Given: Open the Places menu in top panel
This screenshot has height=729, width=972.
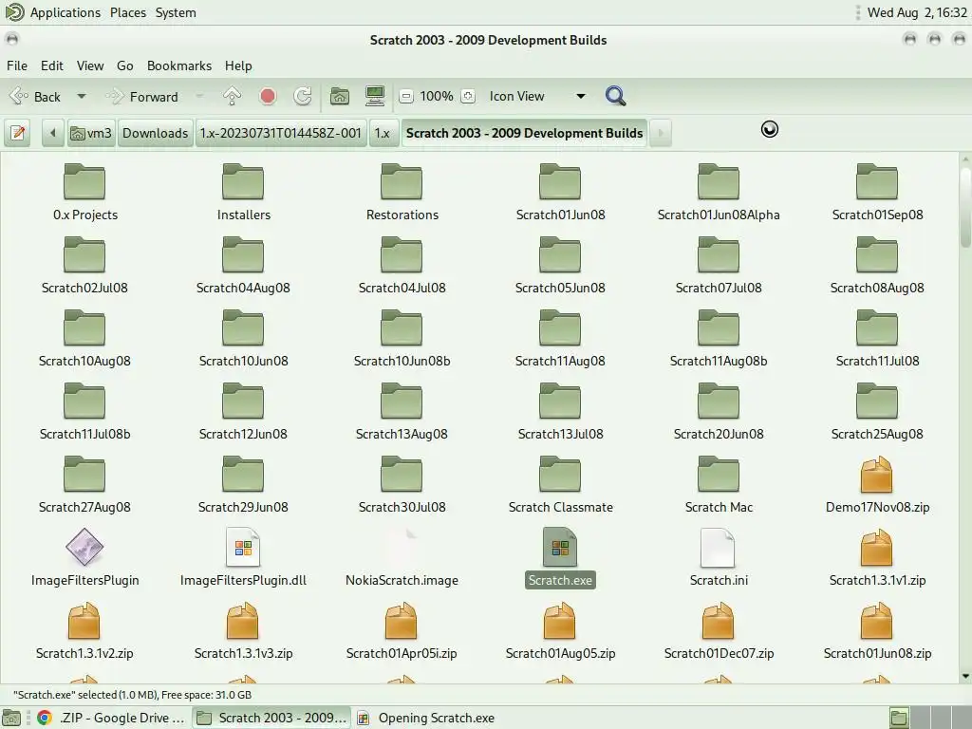Looking at the screenshot, I should 128,12.
